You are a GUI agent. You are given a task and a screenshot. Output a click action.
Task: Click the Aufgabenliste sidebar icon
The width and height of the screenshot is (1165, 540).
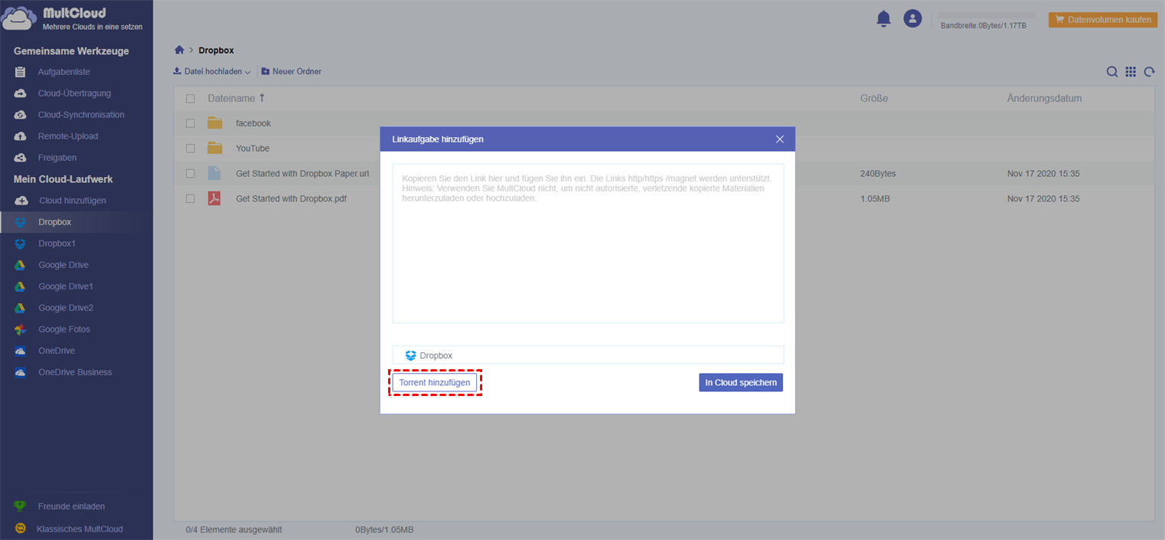tap(21, 72)
